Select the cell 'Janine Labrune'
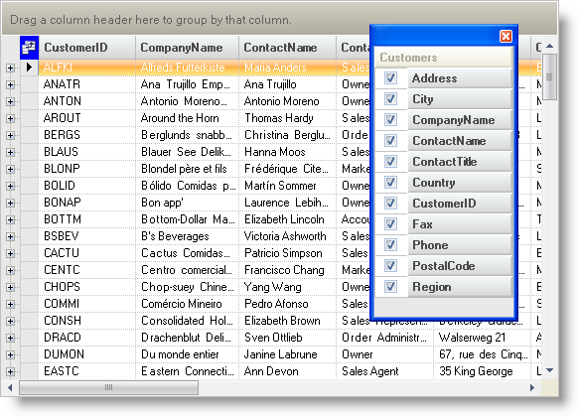This screenshot has width=579, height=417. pos(287,354)
